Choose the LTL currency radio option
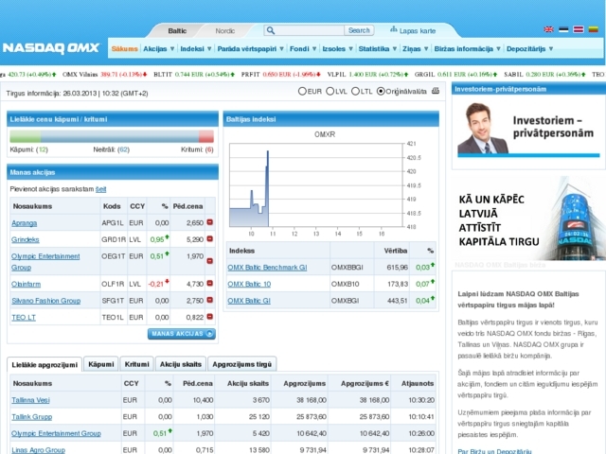Viewport: 606px width, 454px height. pyautogui.click(x=355, y=92)
